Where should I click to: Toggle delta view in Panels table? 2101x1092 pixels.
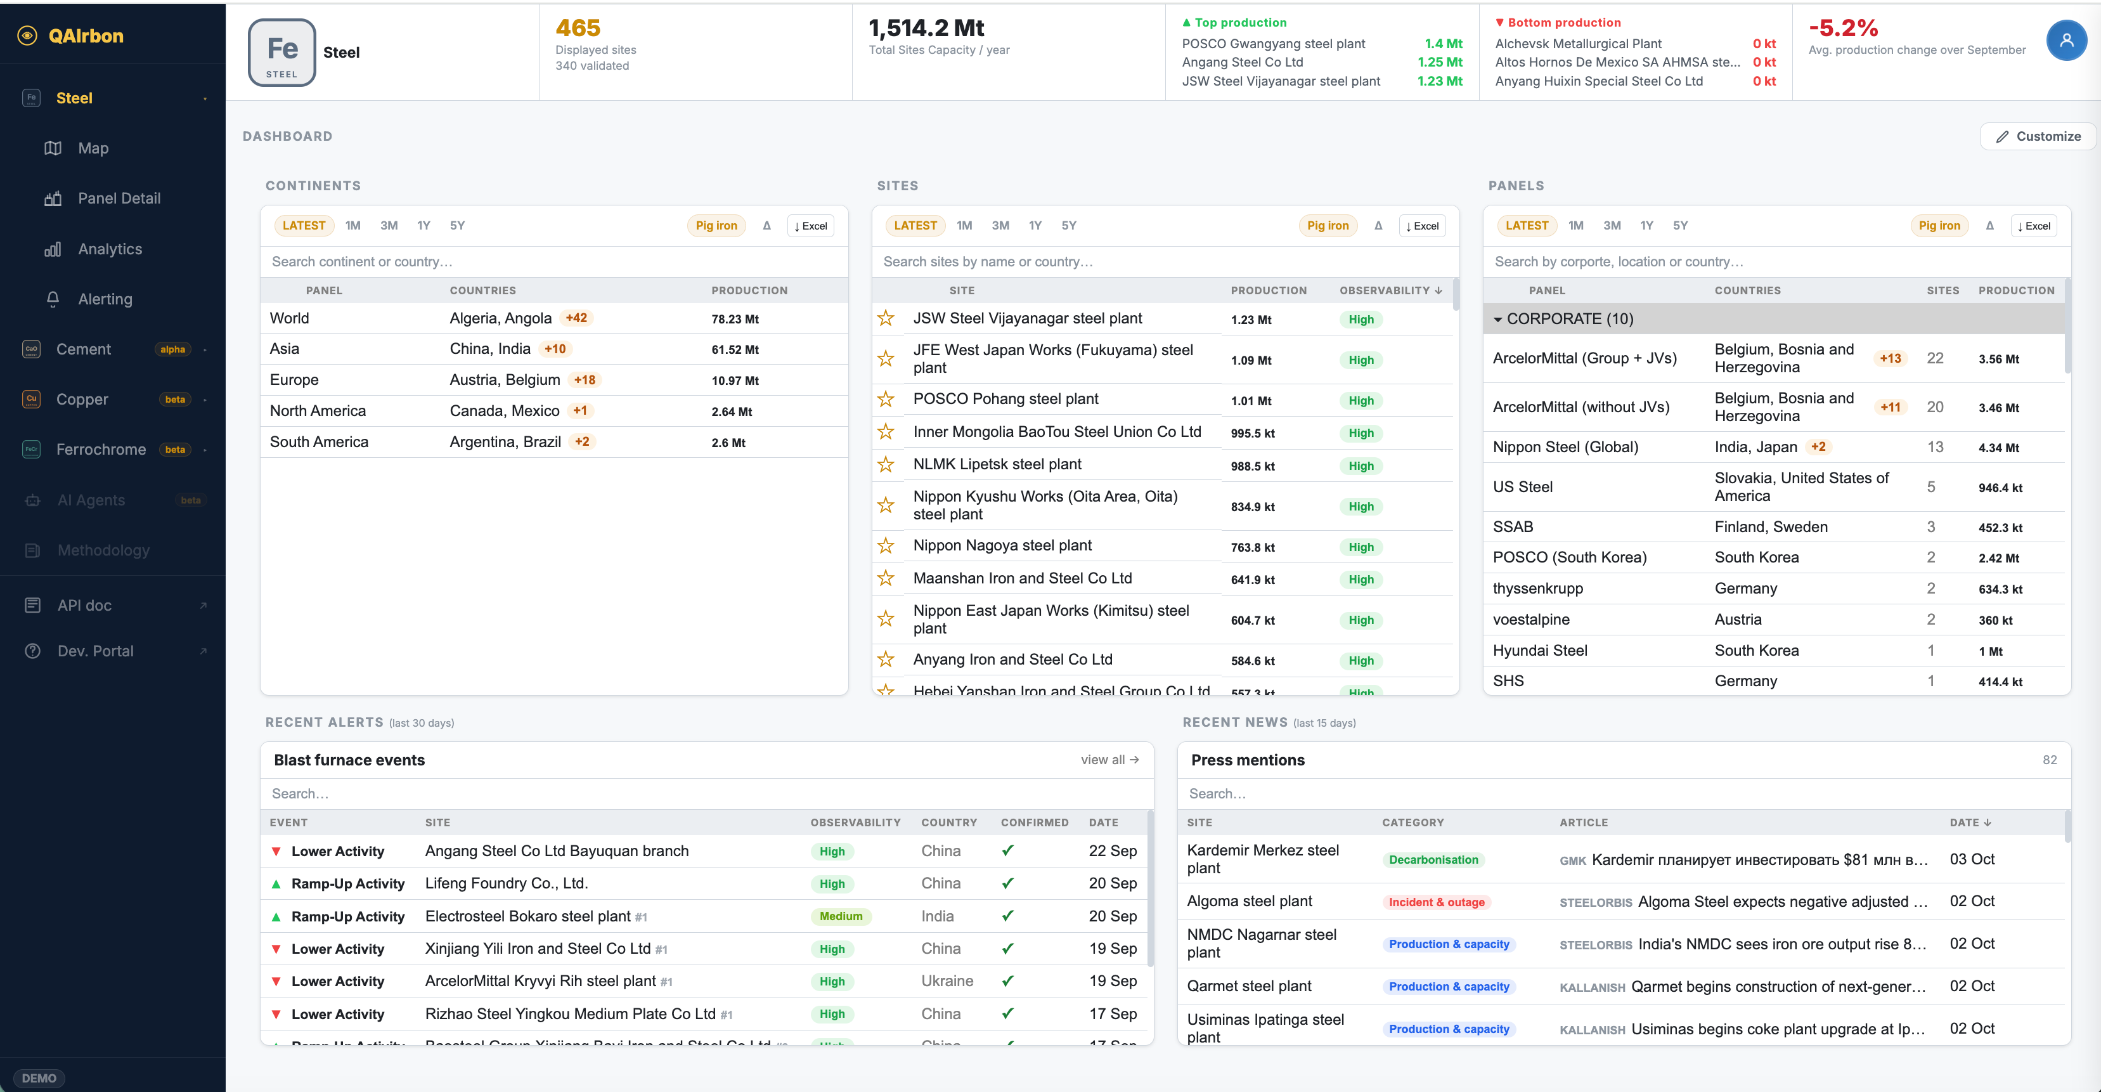[x=1990, y=226]
